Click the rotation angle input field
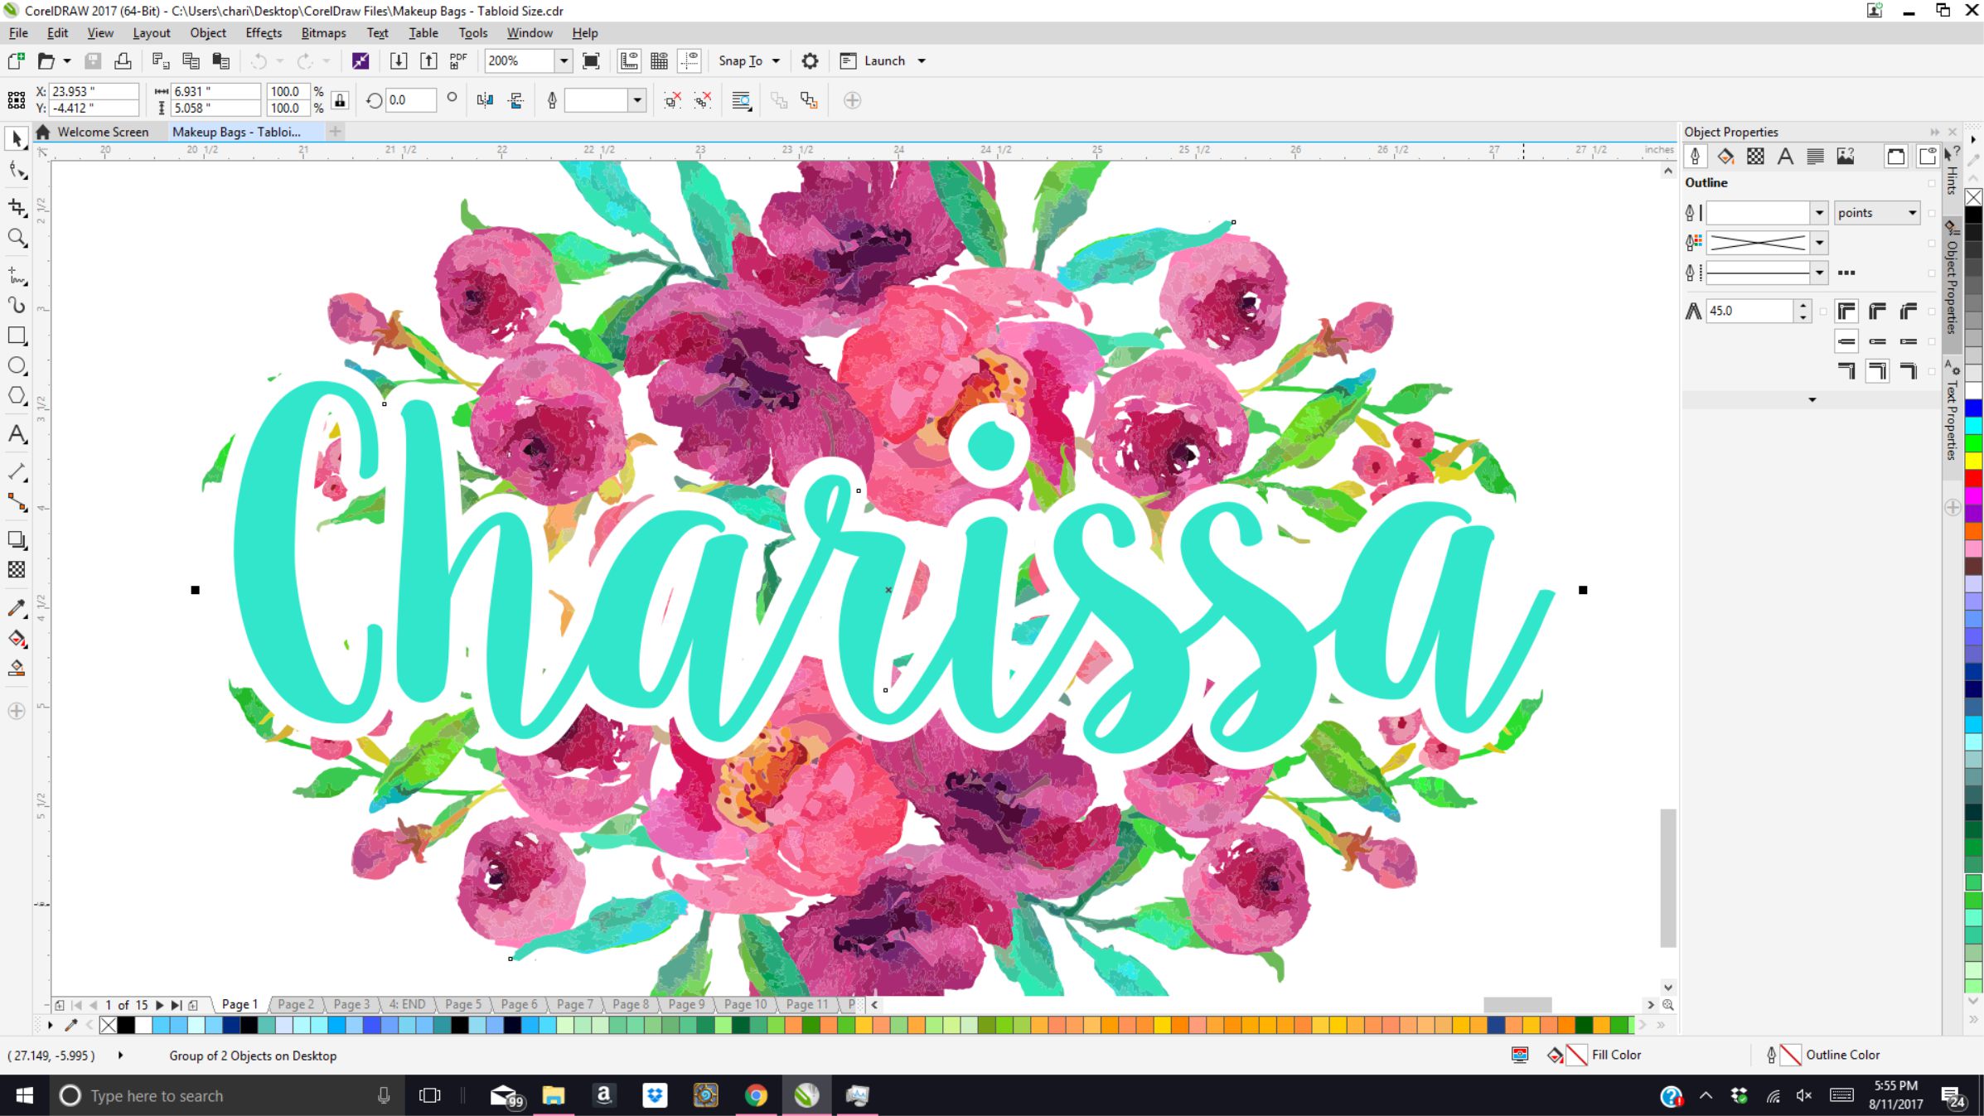Image resolution: width=1984 pixels, height=1116 pixels. pyautogui.click(x=410, y=100)
